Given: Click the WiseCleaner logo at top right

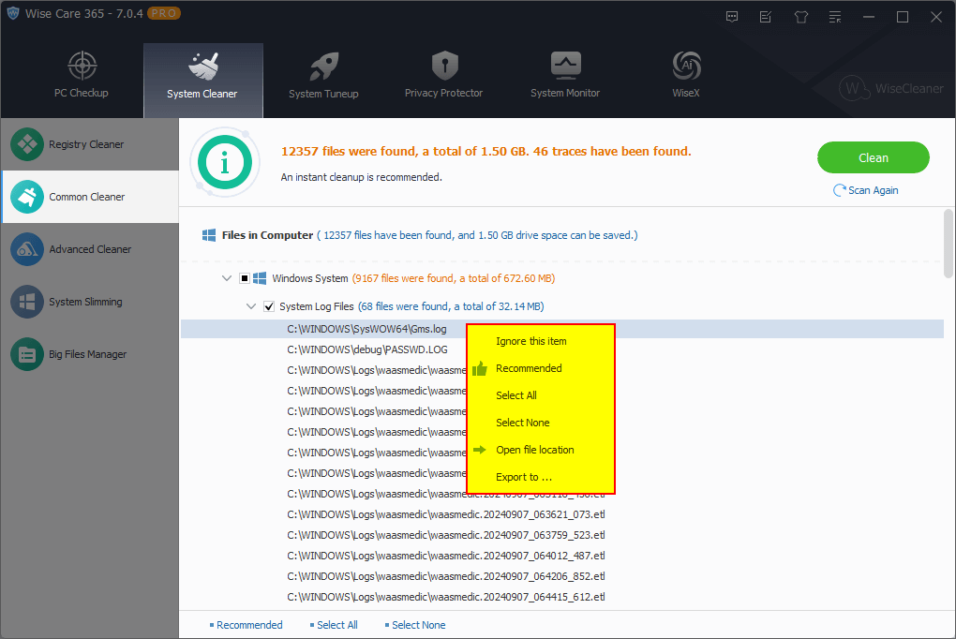Looking at the screenshot, I should pyautogui.click(x=890, y=89).
